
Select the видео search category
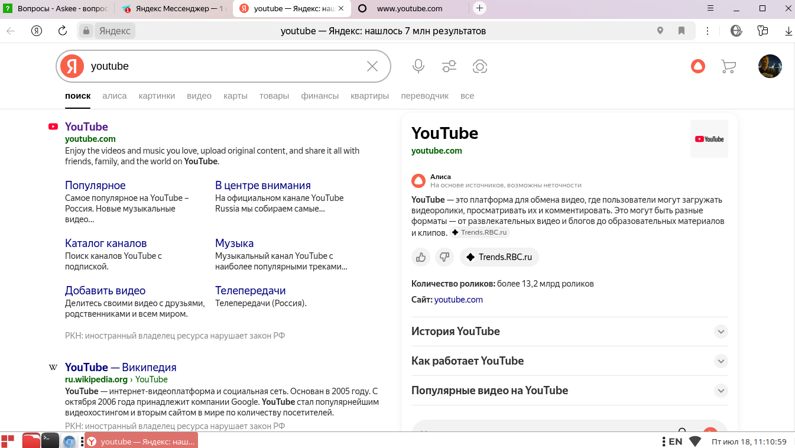[199, 96]
